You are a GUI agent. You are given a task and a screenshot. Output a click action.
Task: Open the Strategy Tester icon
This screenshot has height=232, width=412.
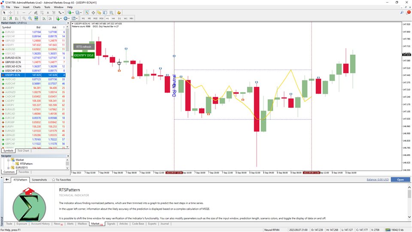click(112, 12)
